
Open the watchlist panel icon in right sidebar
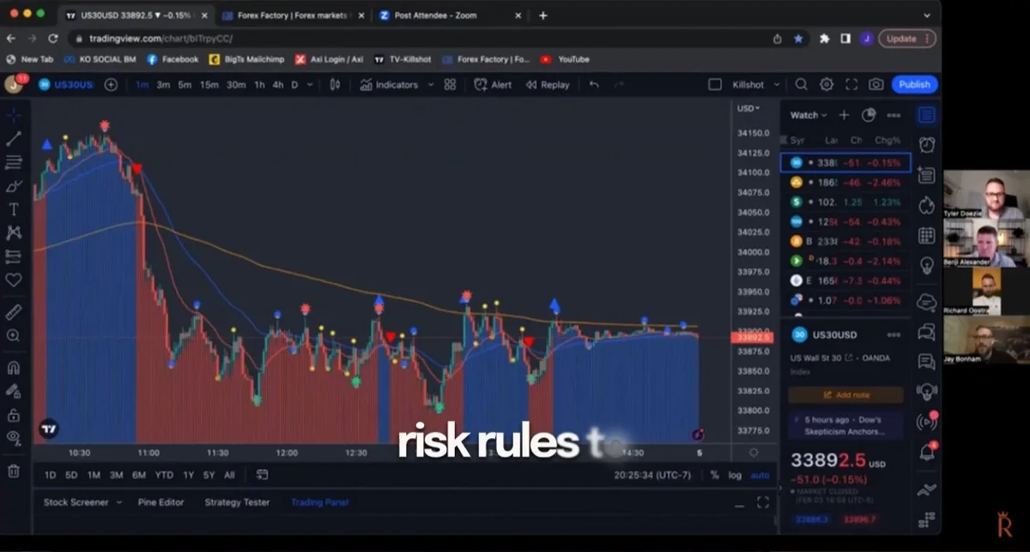[927, 115]
